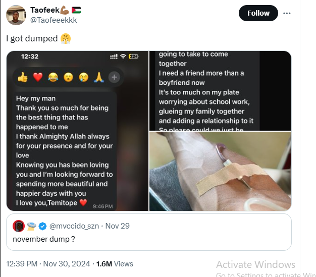316x277 pixels.
Task: Click the tweet timestamp 12:39 PM Nov 30, 2024
Action: point(48,263)
